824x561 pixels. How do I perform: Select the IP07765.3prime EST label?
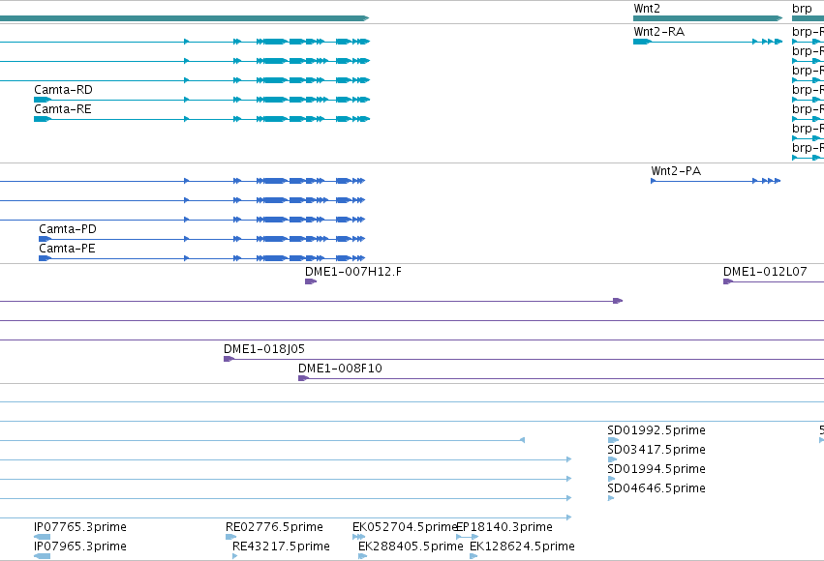pyautogui.click(x=79, y=527)
